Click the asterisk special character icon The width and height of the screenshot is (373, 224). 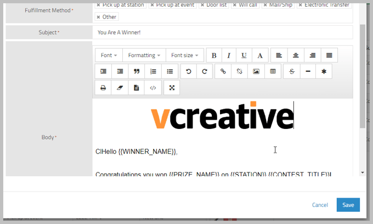click(x=324, y=71)
